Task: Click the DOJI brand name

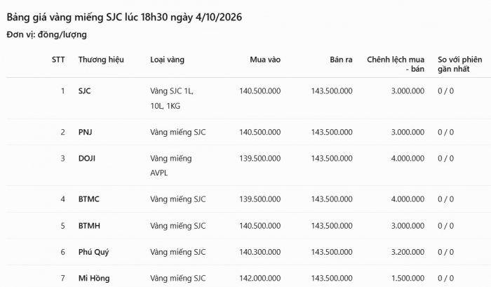Action: (87, 159)
